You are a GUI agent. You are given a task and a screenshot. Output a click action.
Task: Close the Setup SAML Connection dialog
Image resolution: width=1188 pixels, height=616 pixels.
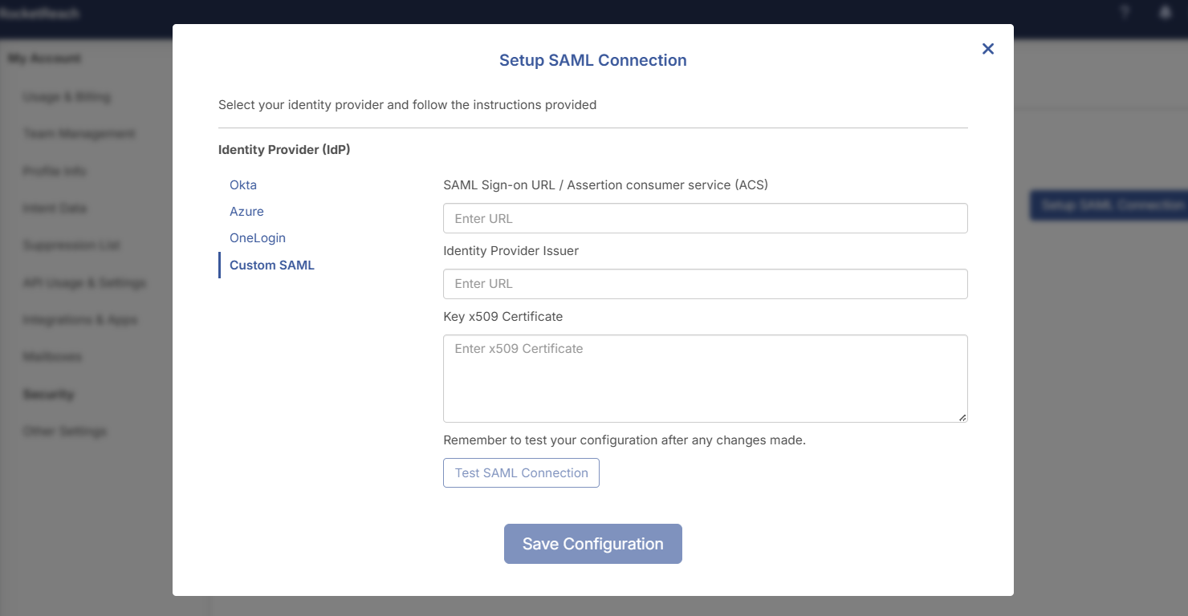[x=987, y=49]
